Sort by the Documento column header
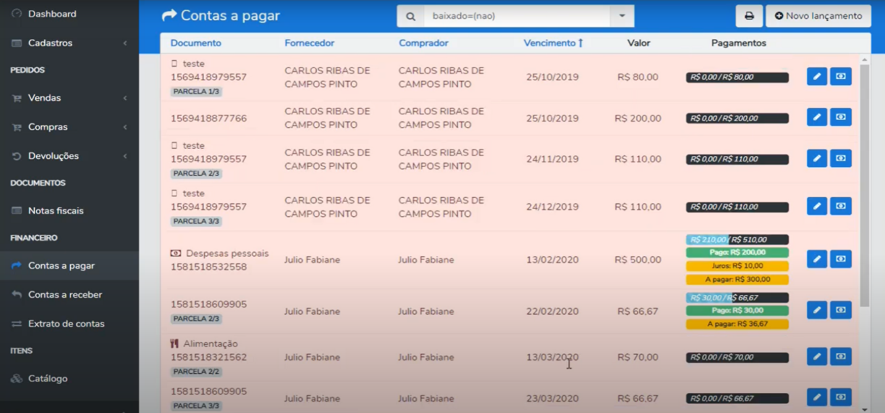 click(196, 43)
